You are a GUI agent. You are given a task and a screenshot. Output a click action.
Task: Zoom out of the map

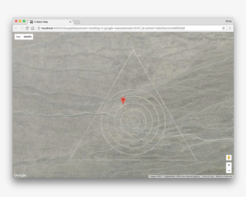[x=229, y=171]
